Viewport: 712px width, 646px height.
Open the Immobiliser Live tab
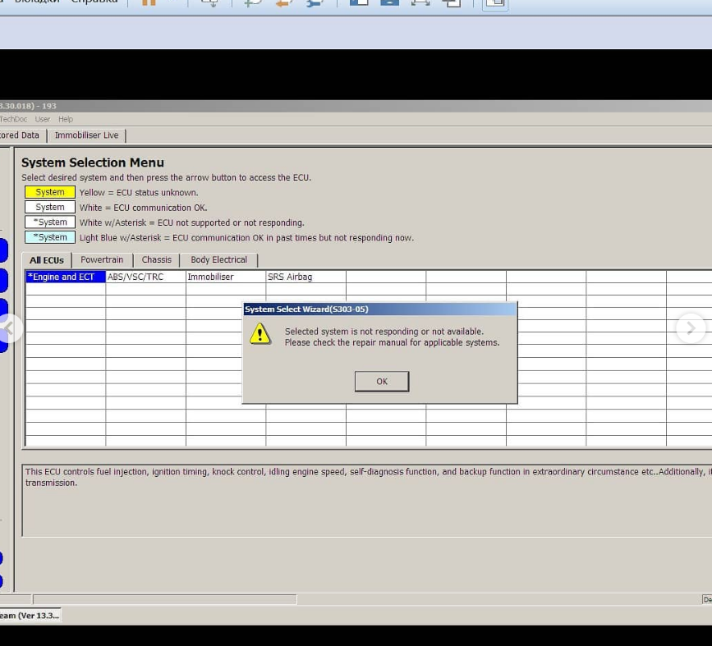pos(86,135)
